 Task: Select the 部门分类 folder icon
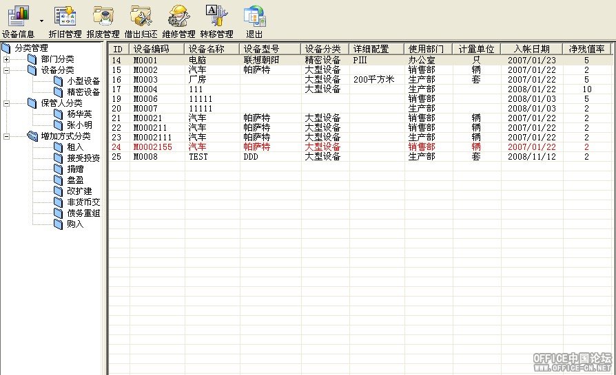[x=32, y=59]
